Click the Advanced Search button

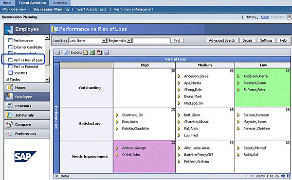[x=222, y=40]
